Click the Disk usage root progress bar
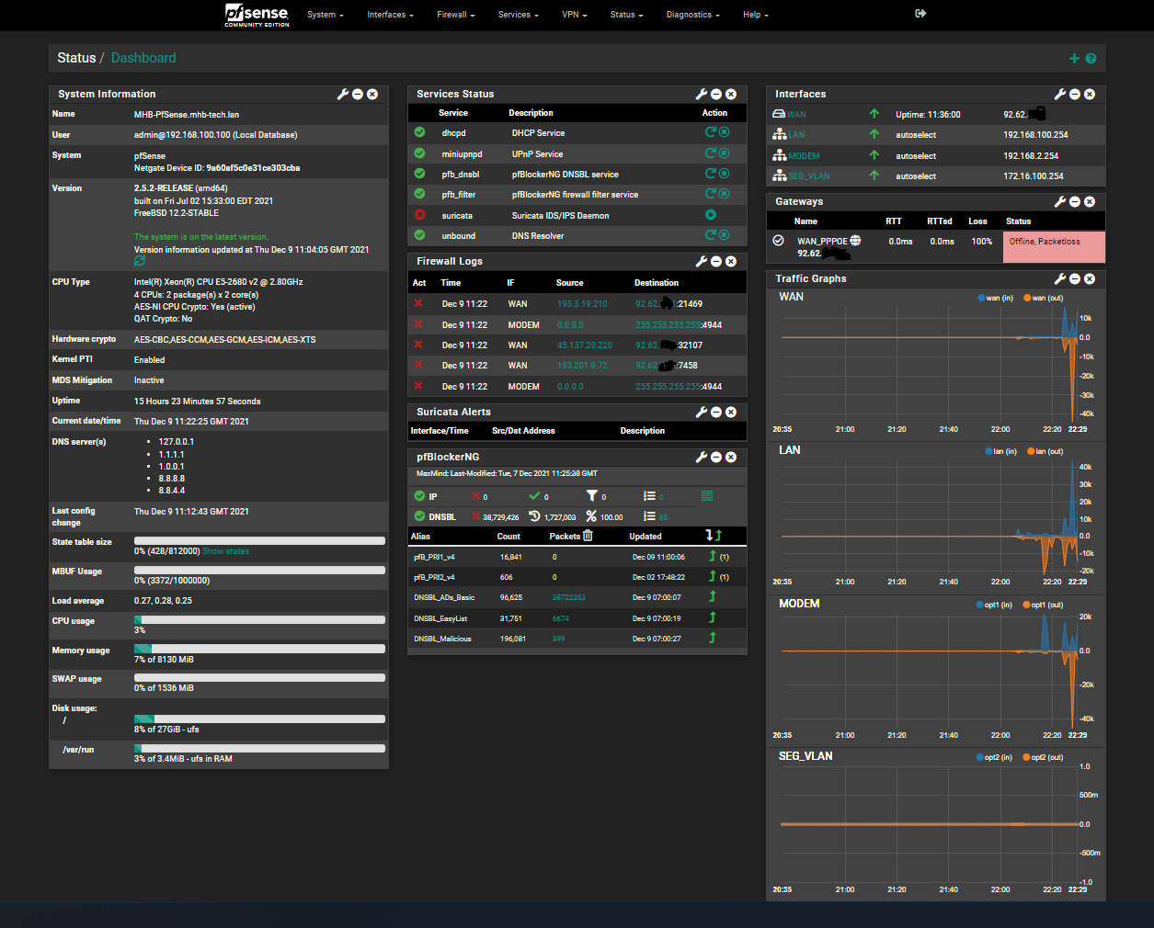The width and height of the screenshot is (1154, 928). pyautogui.click(x=259, y=719)
